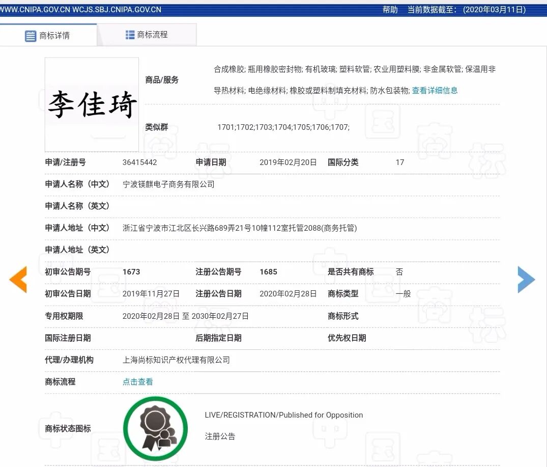Select the 初审公告期号 value 1673
The height and width of the screenshot is (467, 547).
coord(131,271)
